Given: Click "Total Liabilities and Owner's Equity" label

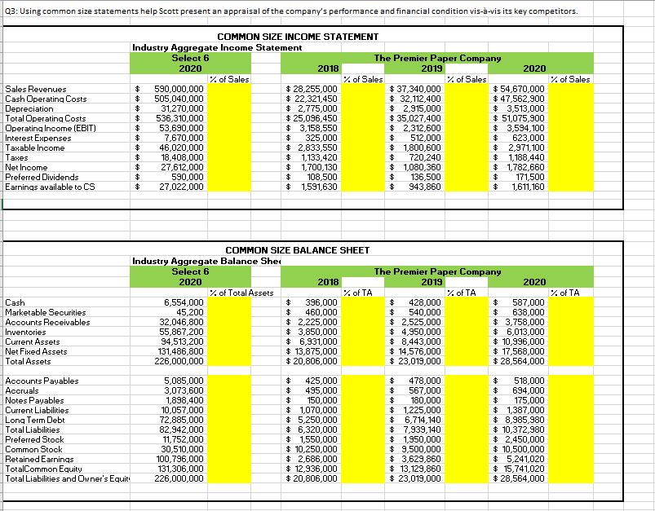Looking at the screenshot, I should coord(65,478).
